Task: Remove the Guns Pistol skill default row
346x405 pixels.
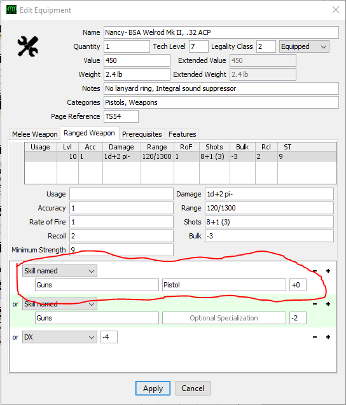Action: [x=315, y=271]
